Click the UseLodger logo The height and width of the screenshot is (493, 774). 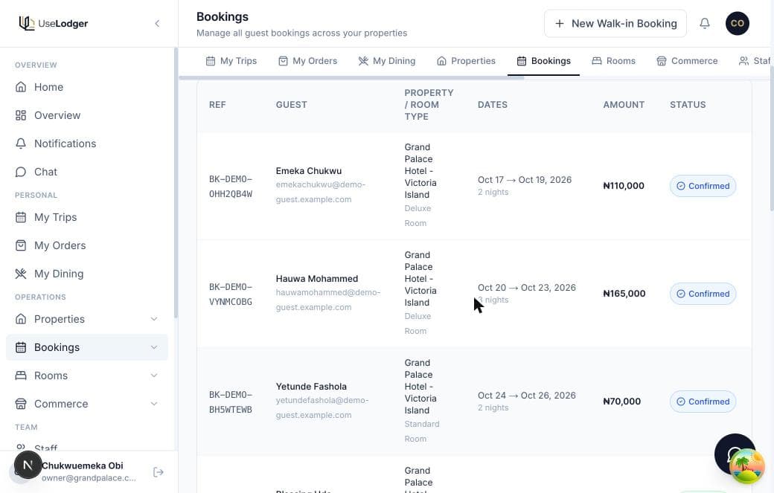54,23
